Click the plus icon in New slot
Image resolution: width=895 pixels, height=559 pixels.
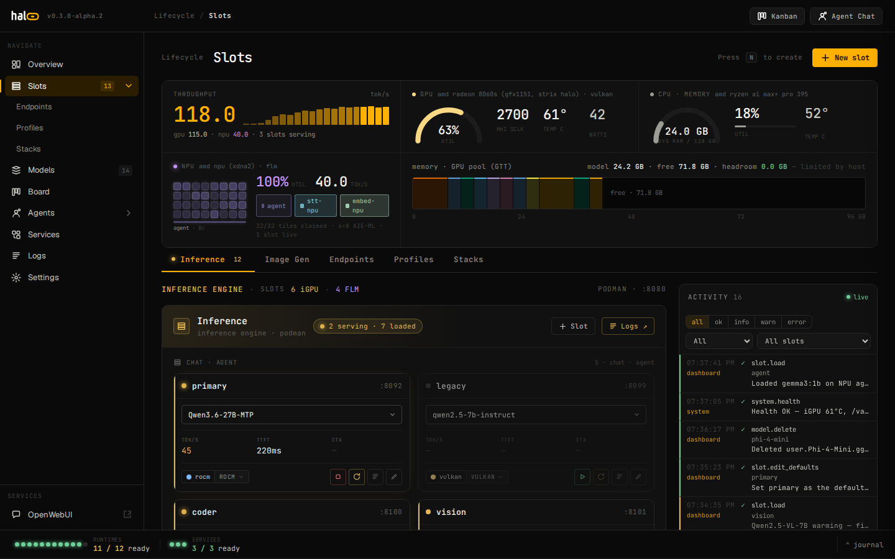[825, 58]
